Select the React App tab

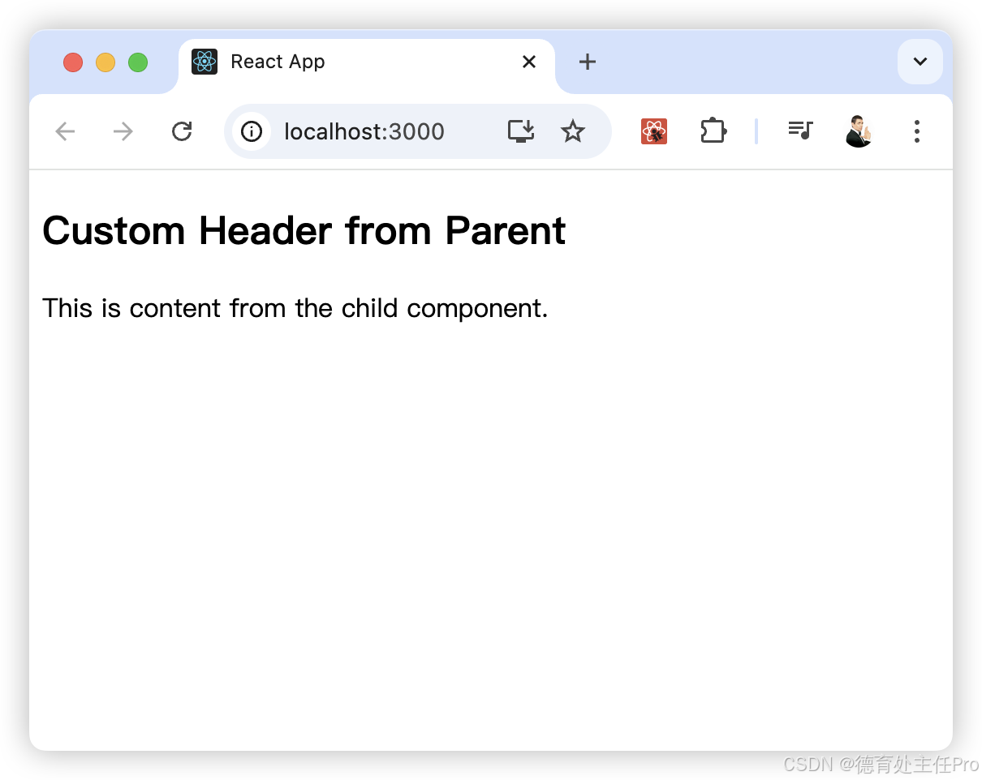[x=367, y=63]
